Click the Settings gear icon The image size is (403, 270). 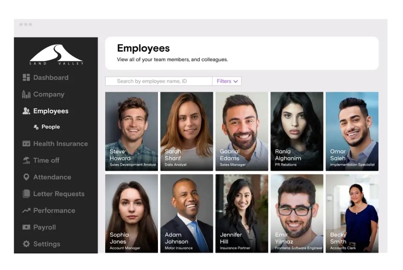pyautogui.click(x=26, y=244)
